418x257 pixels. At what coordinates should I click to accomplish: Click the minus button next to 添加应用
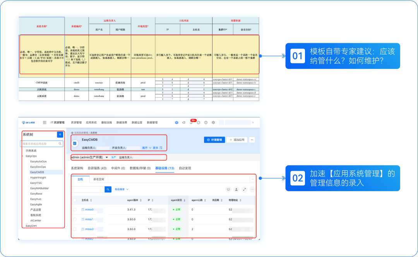tap(252, 140)
